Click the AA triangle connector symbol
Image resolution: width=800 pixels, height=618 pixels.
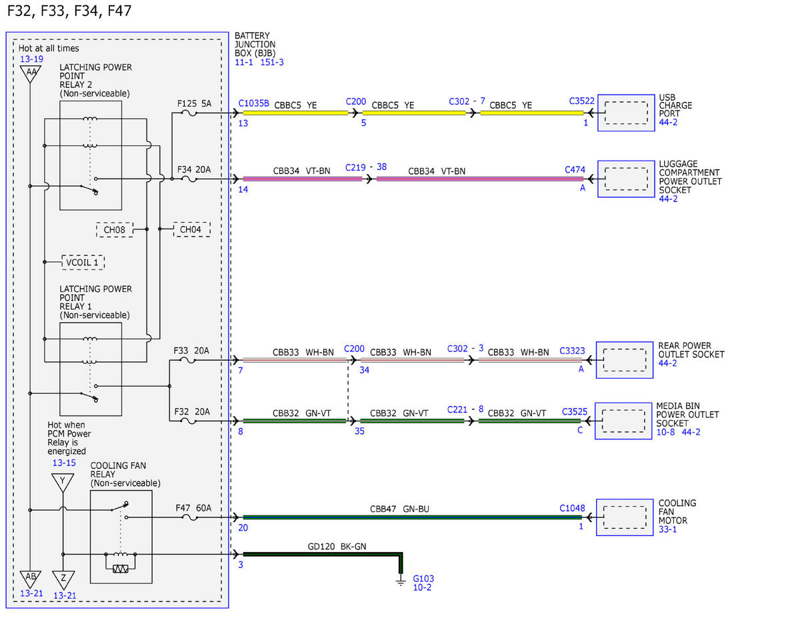pos(30,73)
